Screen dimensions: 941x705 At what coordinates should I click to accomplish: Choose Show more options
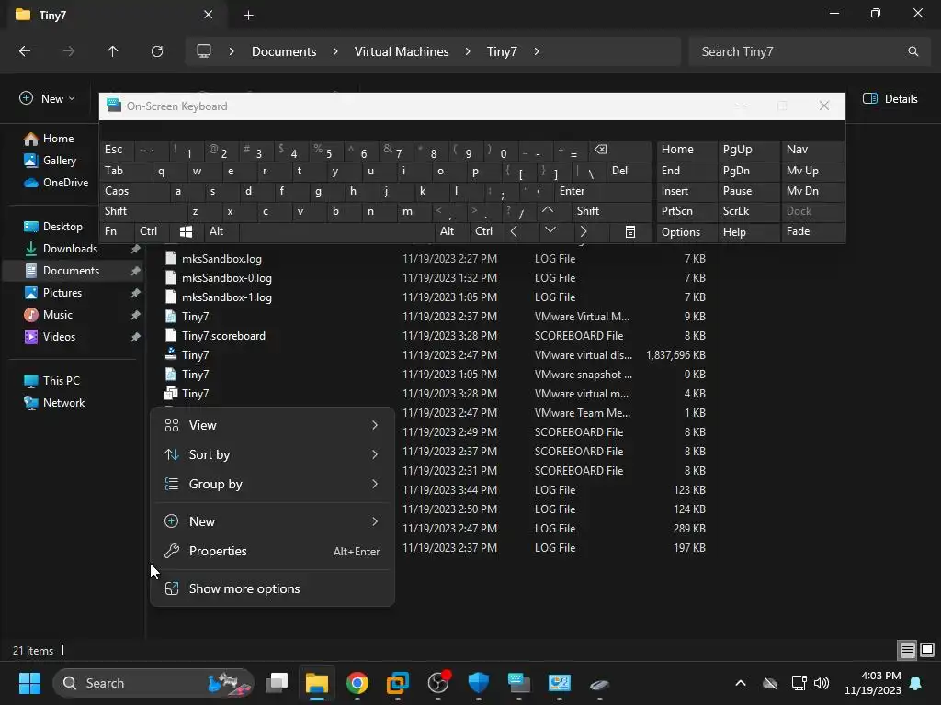click(272, 588)
